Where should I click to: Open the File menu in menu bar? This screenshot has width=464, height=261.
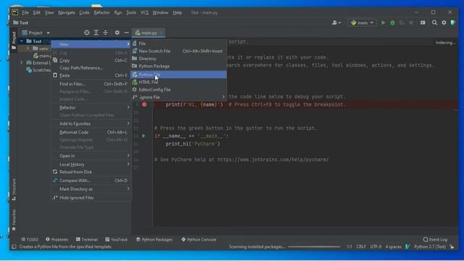(25, 12)
